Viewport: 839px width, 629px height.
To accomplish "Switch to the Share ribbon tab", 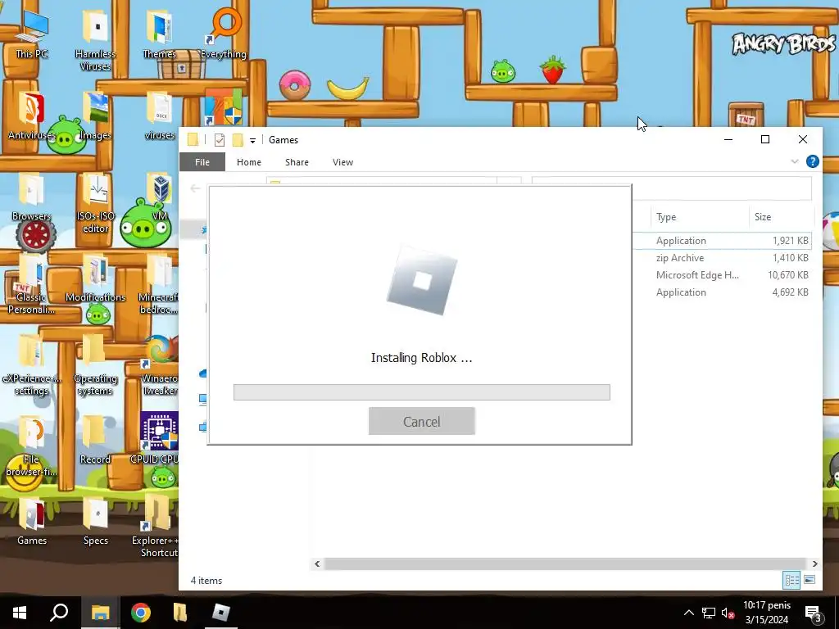I will (297, 162).
